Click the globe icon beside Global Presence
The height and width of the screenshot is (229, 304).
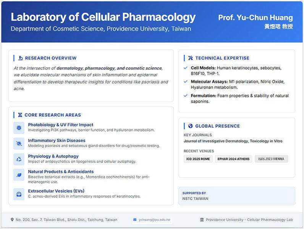tap(191, 126)
